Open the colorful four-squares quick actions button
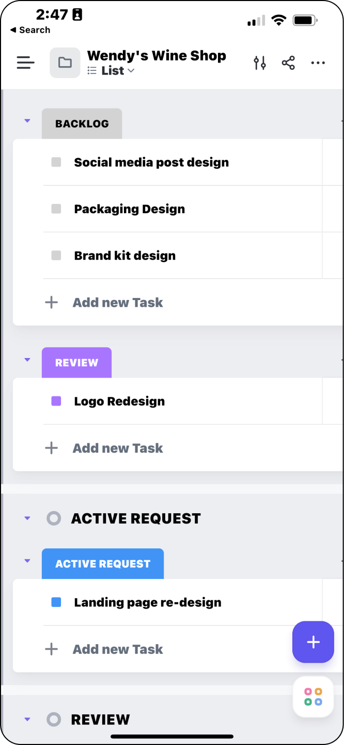Screen dimensions: 344x745 [x=313, y=697]
